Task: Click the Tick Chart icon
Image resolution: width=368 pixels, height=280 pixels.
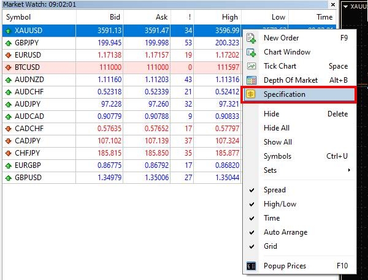Action: 251,66
